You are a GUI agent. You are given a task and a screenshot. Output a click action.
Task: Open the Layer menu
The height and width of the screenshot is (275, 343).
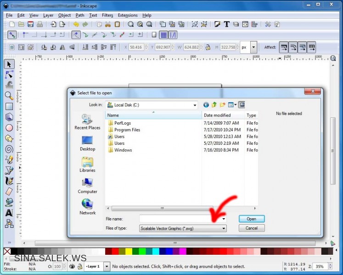pos(48,15)
